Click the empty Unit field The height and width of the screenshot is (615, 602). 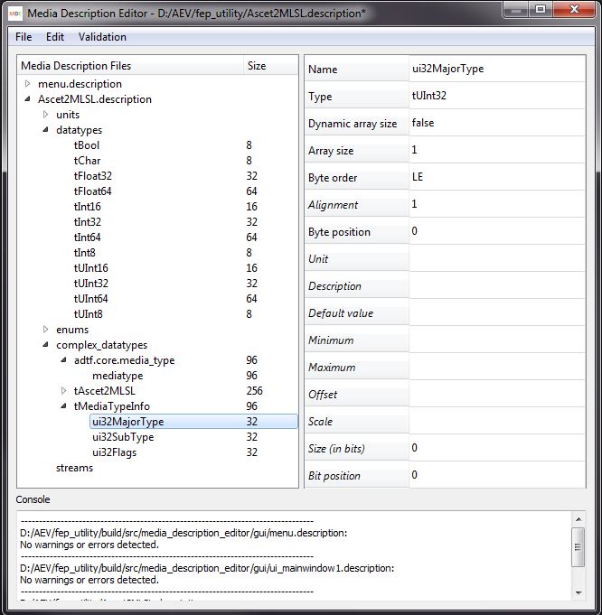click(497, 258)
